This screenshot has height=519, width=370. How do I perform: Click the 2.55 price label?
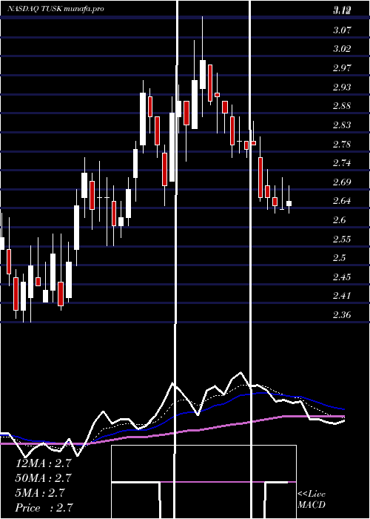(342, 239)
